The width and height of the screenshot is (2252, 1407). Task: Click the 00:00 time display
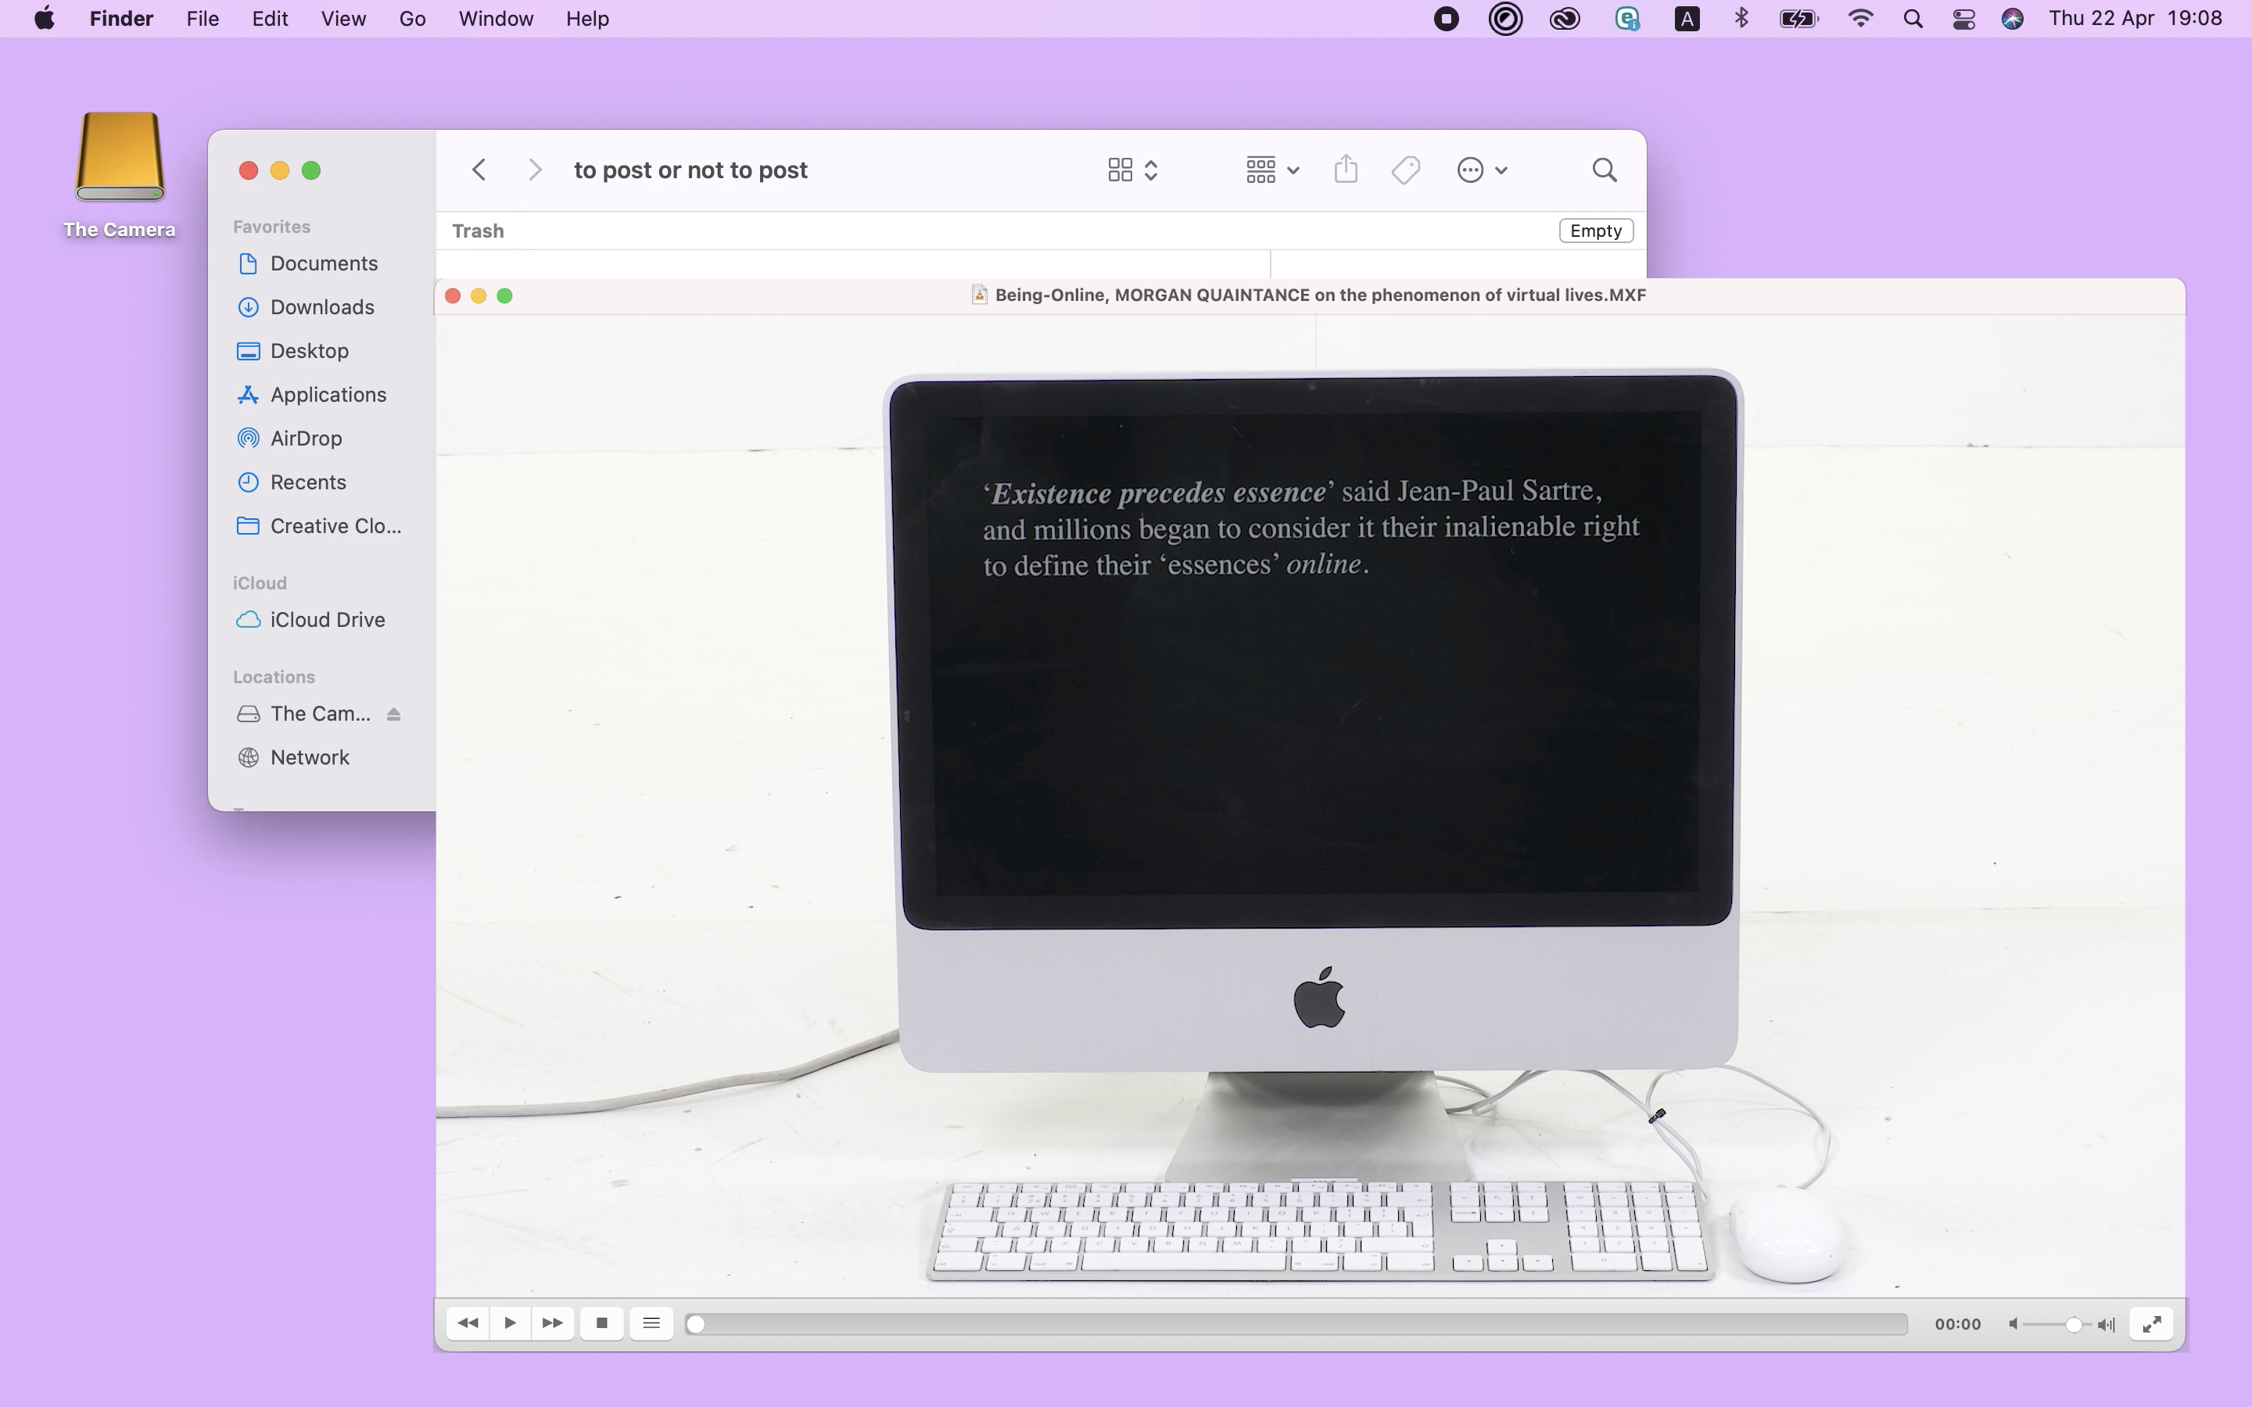(1957, 1324)
